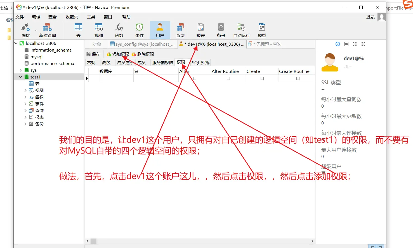Expand the 备份 node under test1
Screen dimensions: 413x248
click(x=25, y=124)
